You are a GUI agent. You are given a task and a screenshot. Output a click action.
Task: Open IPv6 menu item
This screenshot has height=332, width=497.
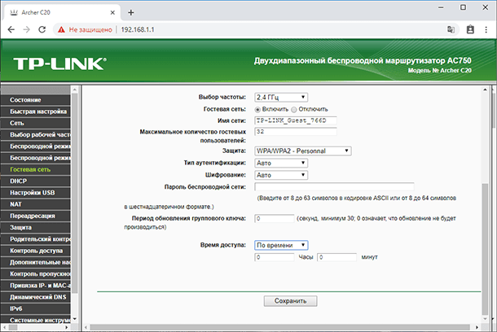click(x=36, y=309)
